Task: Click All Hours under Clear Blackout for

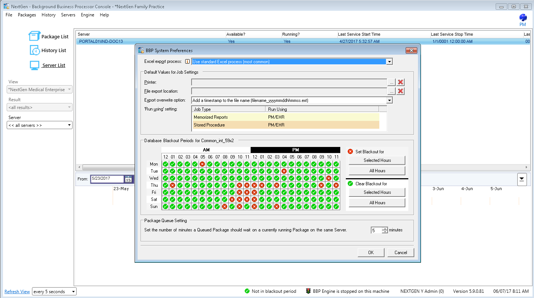Action: [377, 203]
